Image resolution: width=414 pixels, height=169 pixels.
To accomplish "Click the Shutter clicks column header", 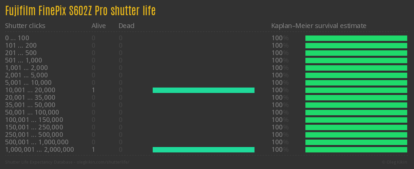I will point(25,26).
